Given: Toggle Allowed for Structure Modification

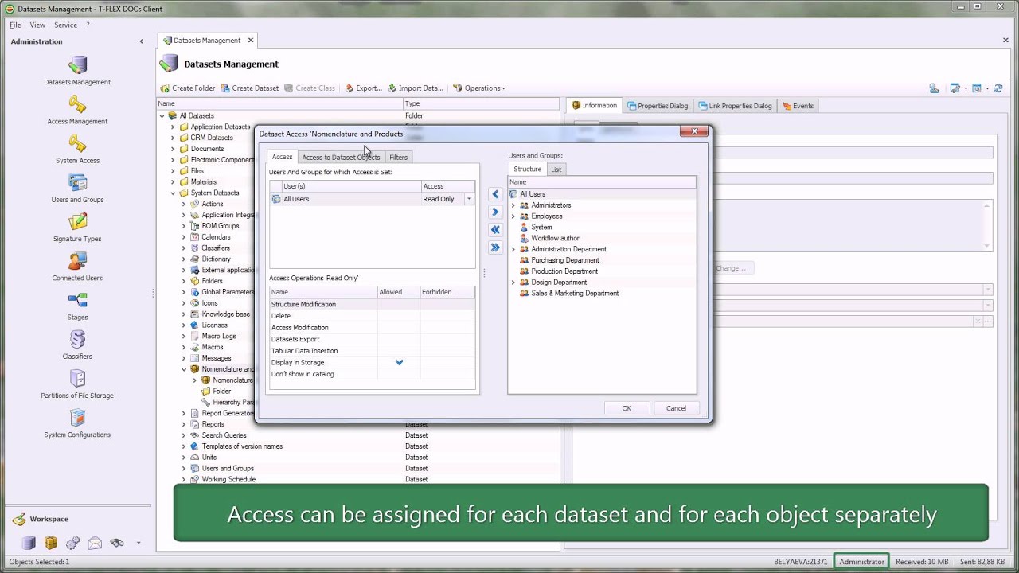Looking at the screenshot, I should click(x=399, y=304).
